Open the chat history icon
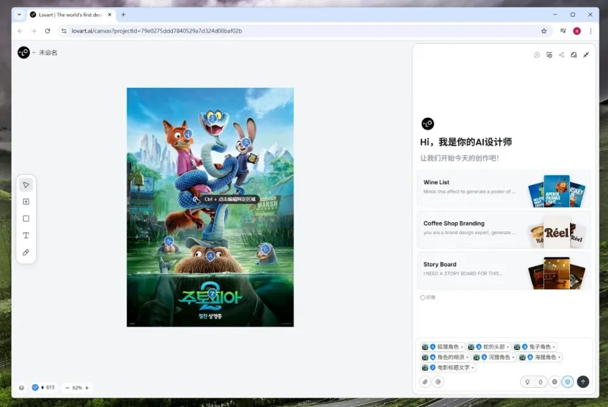This screenshot has height=407, width=608. [548, 55]
